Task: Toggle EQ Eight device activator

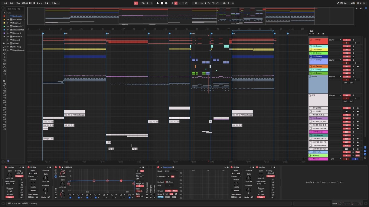Action: (x=60, y=167)
